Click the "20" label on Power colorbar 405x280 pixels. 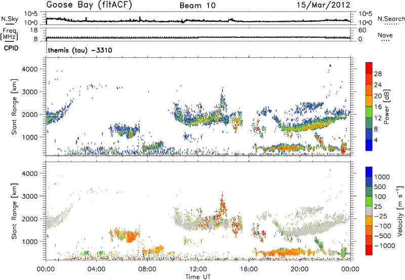coord(378,96)
